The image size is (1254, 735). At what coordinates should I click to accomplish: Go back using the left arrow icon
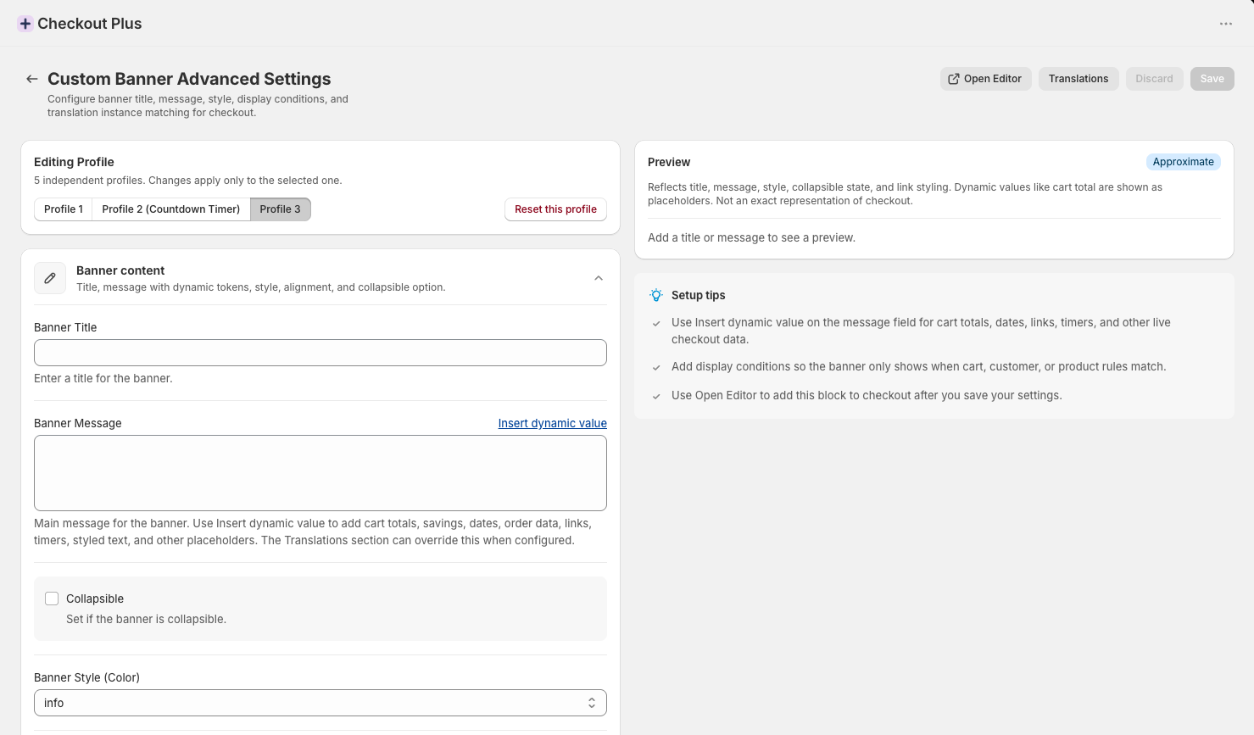[32, 79]
